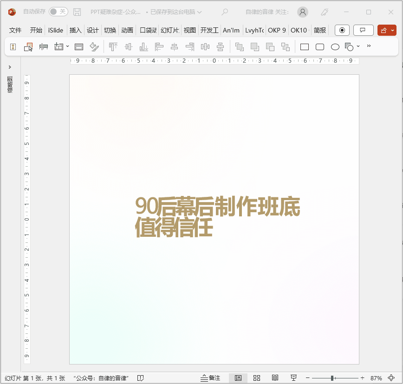The height and width of the screenshot is (384, 403).
Task: Select the rounded rectangle shape icon
Action: click(x=320, y=47)
